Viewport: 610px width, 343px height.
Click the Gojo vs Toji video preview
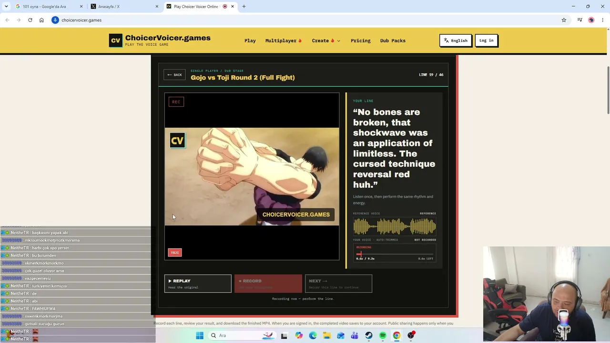252,176
